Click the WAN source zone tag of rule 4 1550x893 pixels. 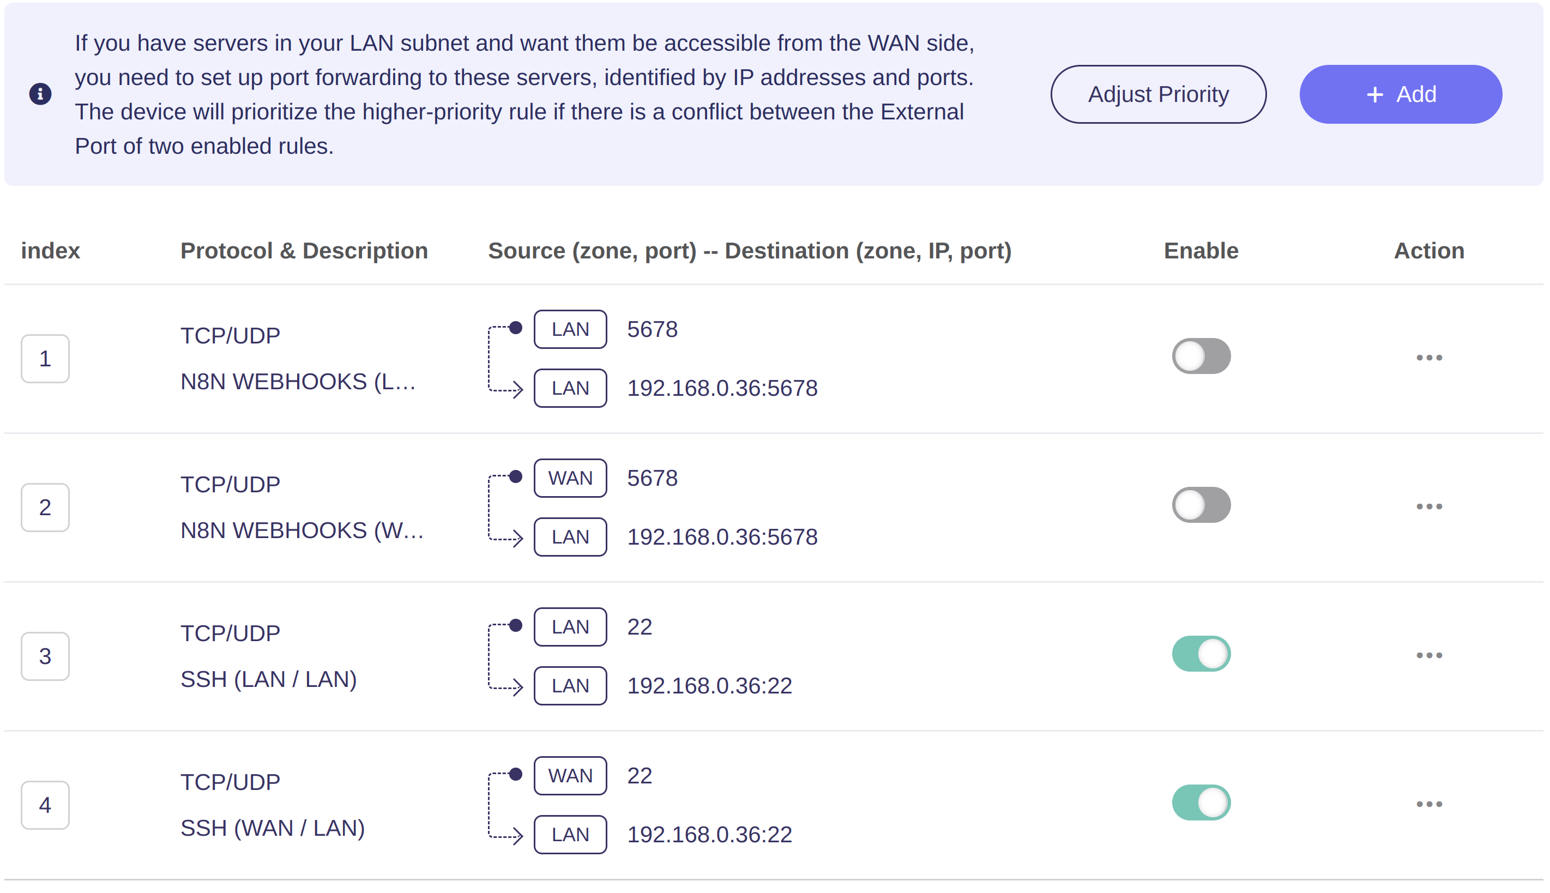tap(570, 776)
